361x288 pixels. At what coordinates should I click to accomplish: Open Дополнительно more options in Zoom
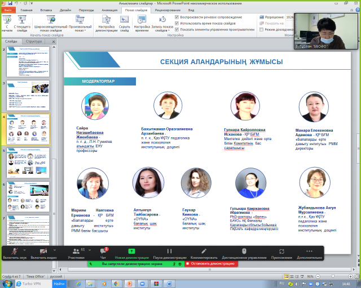(309, 253)
